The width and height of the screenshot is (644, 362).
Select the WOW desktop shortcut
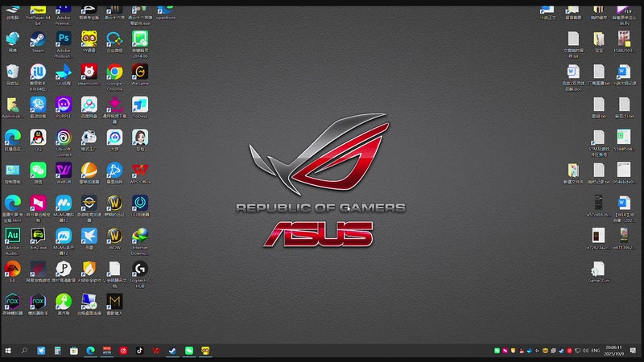114,238
